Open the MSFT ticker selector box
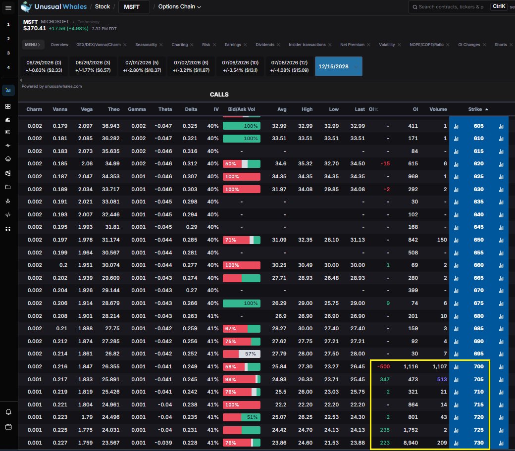 click(x=134, y=7)
